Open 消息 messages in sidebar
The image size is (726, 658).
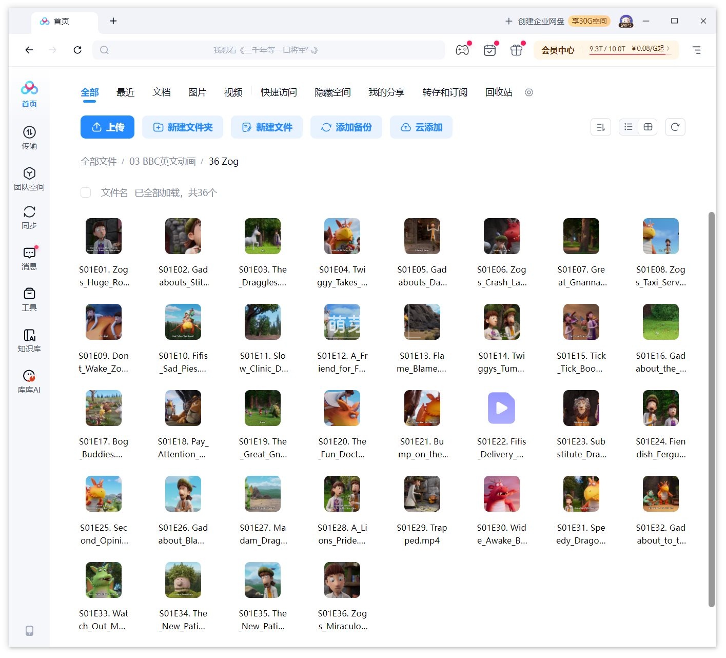[x=29, y=258]
